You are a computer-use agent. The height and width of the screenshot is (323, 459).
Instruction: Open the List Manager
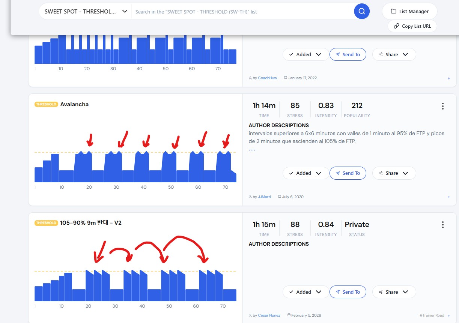[409, 11]
